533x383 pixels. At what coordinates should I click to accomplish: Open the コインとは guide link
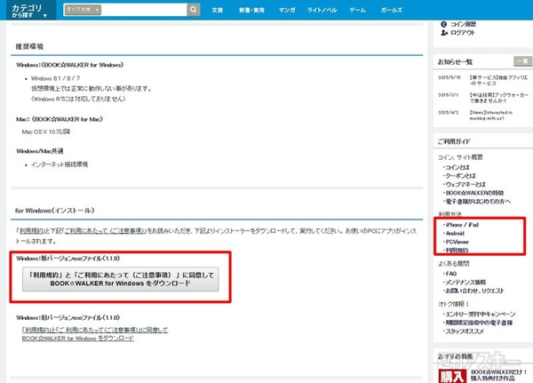pyautogui.click(x=457, y=167)
